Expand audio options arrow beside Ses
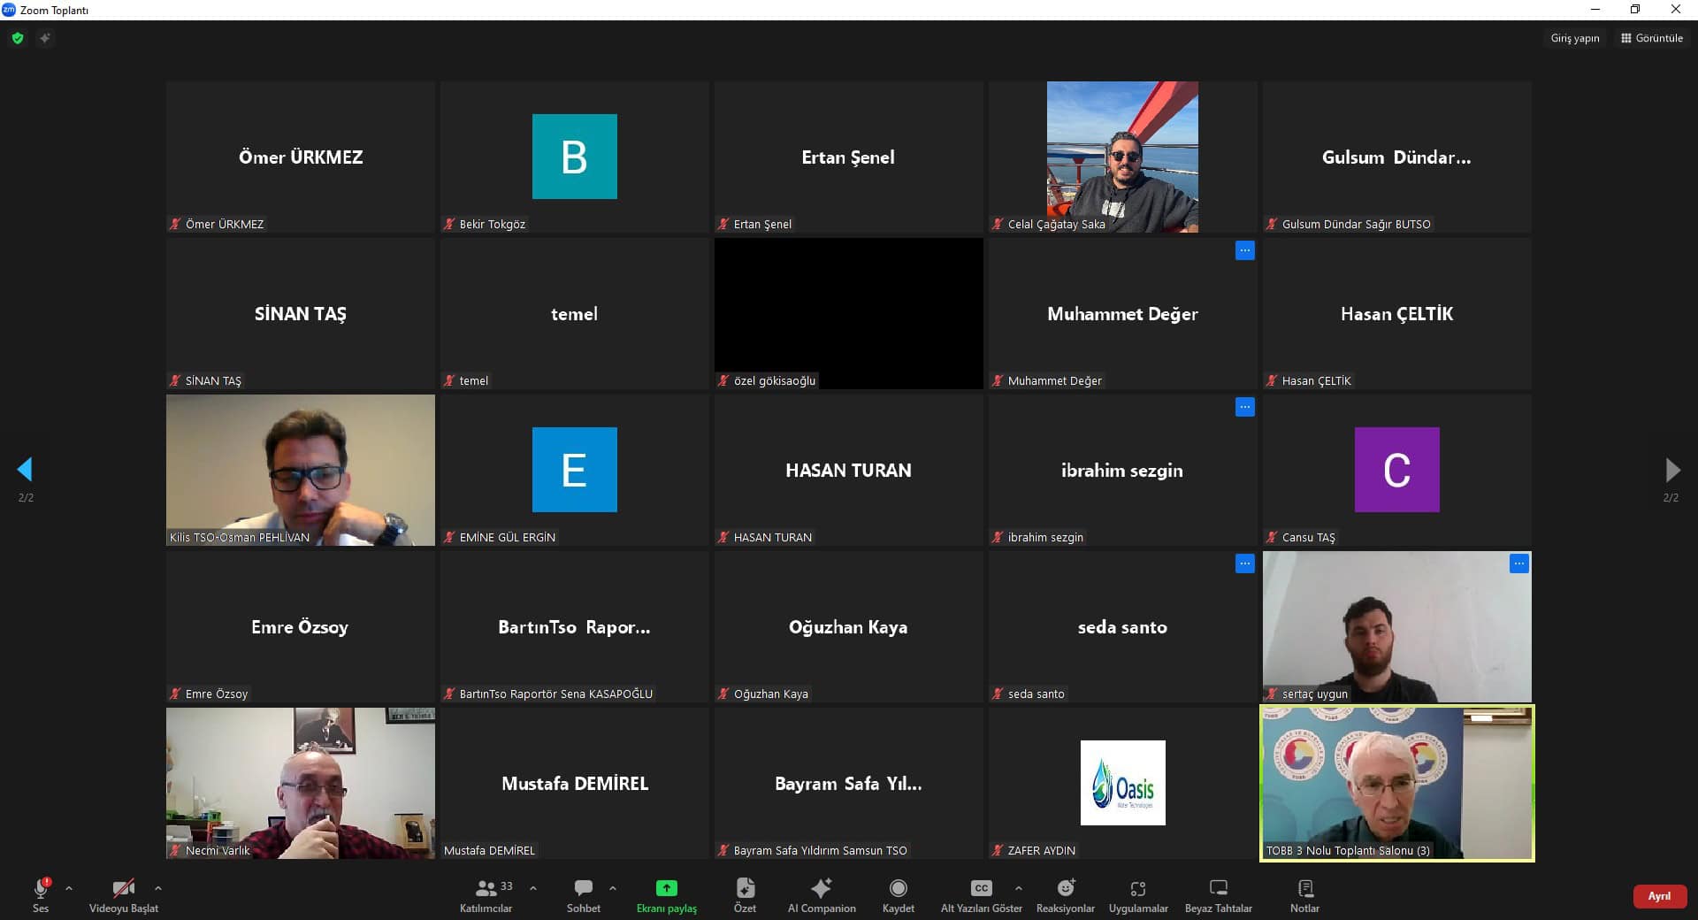This screenshot has width=1698, height=920. pyautogui.click(x=69, y=887)
